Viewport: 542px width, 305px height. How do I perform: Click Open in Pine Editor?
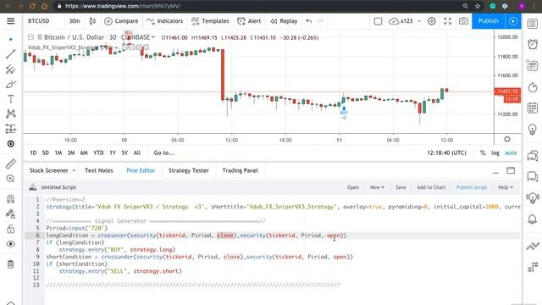point(353,187)
